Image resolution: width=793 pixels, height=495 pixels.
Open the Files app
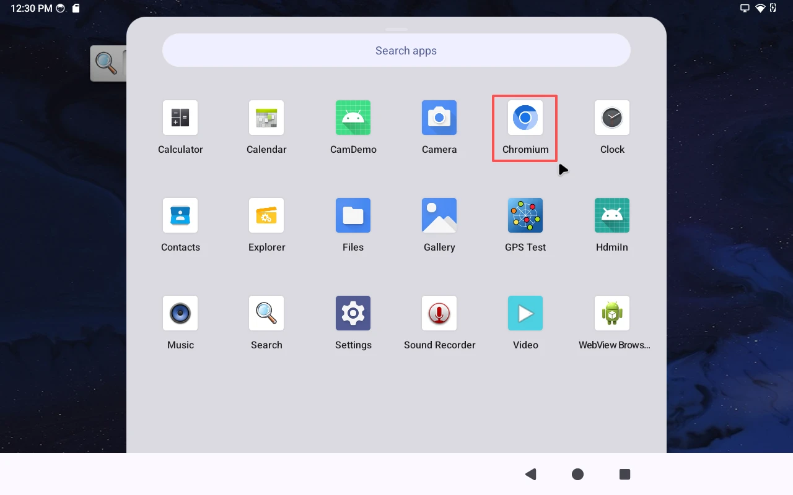[x=353, y=215]
